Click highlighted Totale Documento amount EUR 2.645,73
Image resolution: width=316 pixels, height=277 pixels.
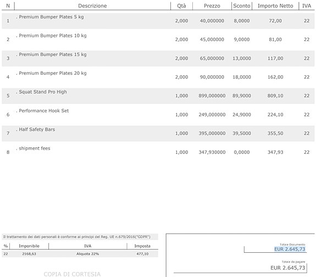[290, 249]
